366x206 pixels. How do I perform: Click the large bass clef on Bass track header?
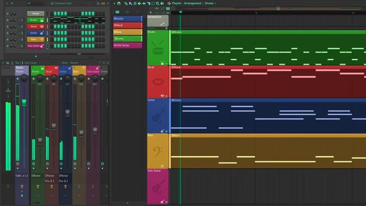[x=158, y=151]
